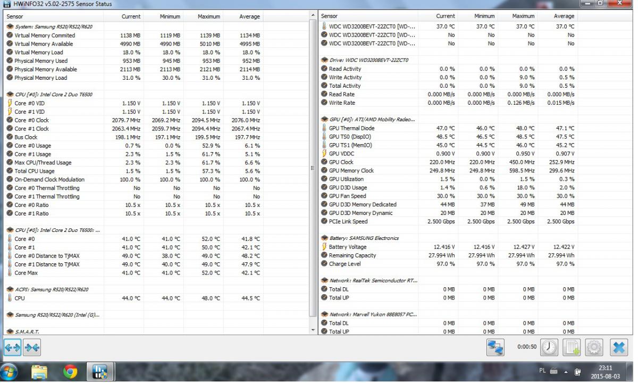Click left panel scrollbar down arrow

point(313,330)
